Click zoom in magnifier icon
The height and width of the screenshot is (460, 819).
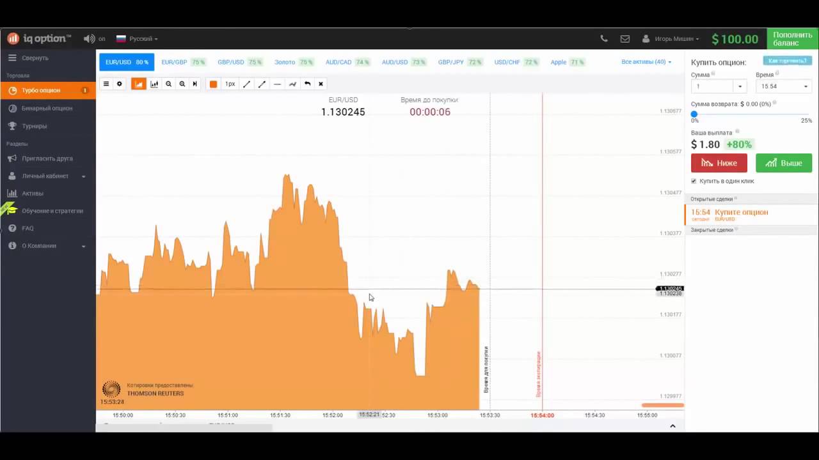pos(182,84)
